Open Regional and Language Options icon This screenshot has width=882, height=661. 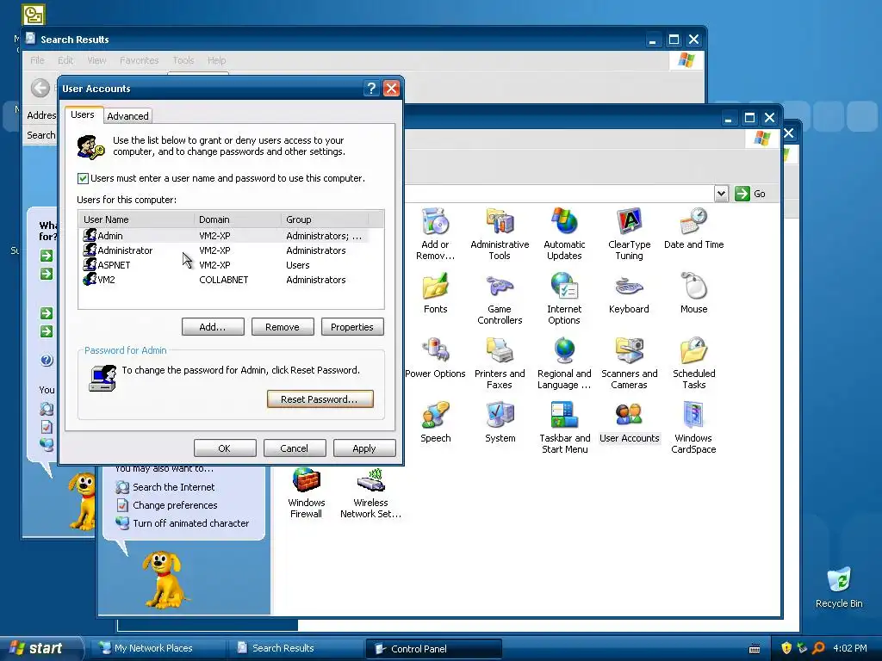pyautogui.click(x=564, y=363)
